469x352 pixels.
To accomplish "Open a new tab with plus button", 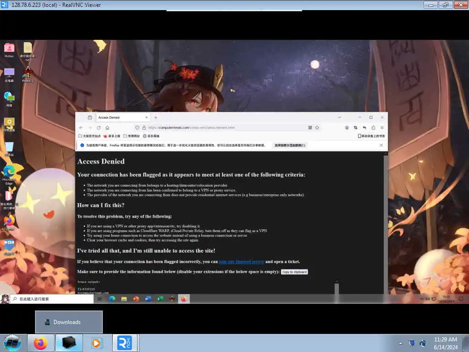I will (x=156, y=118).
